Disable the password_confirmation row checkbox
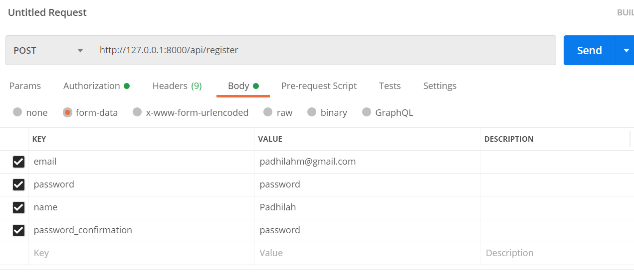The height and width of the screenshot is (274, 634). click(x=18, y=230)
